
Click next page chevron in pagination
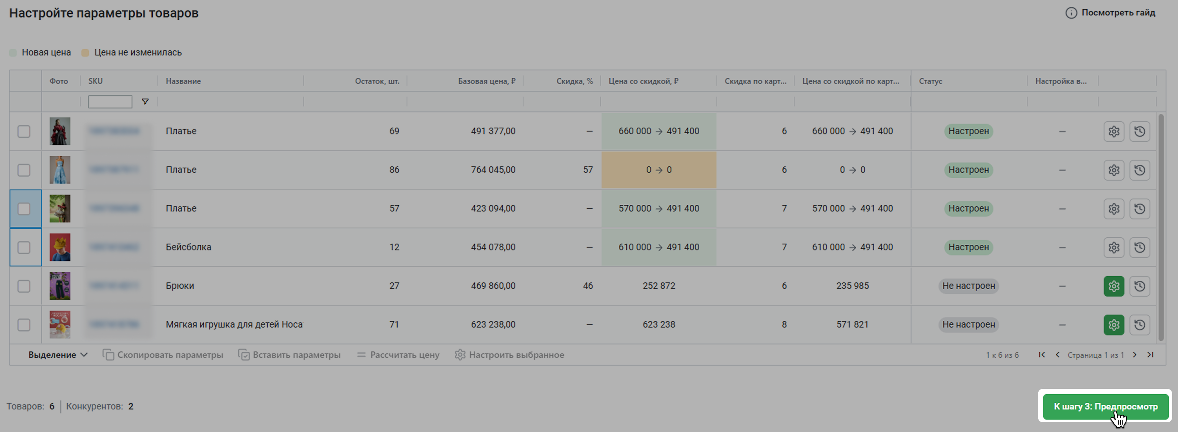point(1134,355)
